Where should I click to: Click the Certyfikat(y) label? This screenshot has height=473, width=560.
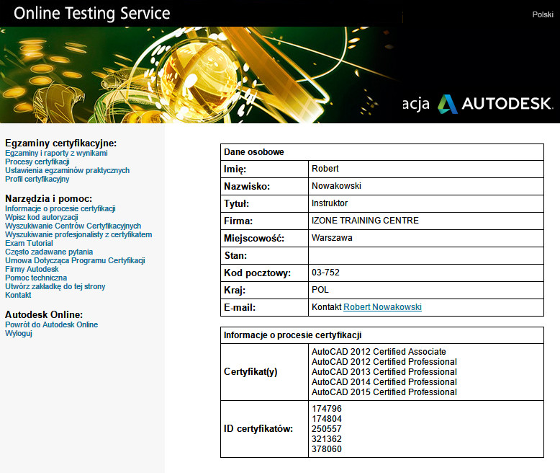tap(250, 372)
